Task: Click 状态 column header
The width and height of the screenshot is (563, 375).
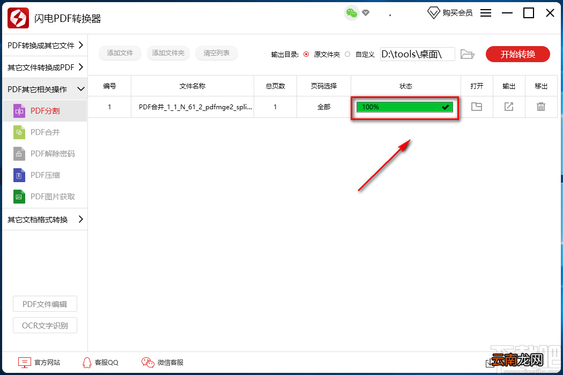Action: [406, 86]
